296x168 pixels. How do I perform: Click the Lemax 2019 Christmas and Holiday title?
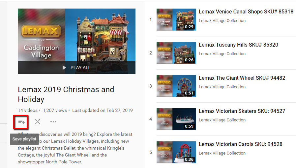pos(66,94)
